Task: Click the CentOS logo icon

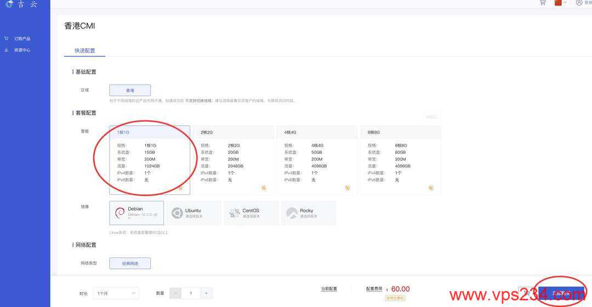Action: coord(235,213)
